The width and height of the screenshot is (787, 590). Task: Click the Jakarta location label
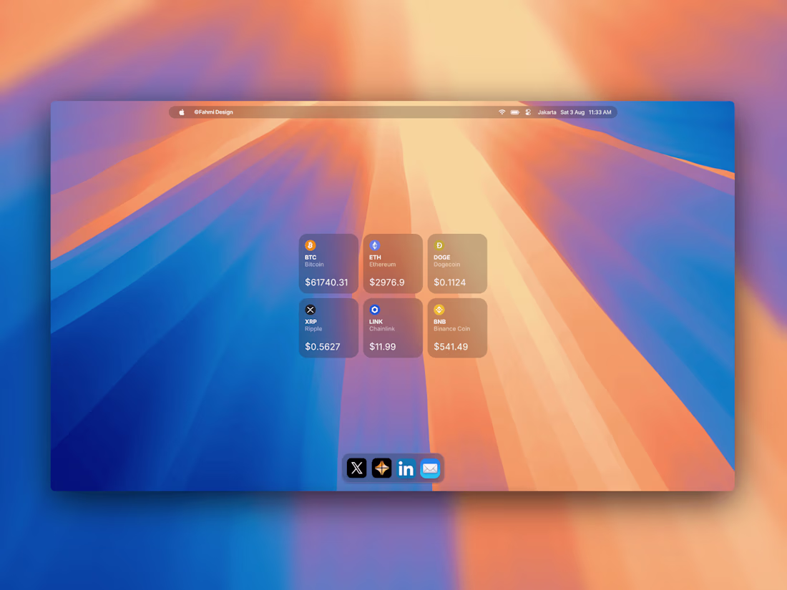click(547, 112)
